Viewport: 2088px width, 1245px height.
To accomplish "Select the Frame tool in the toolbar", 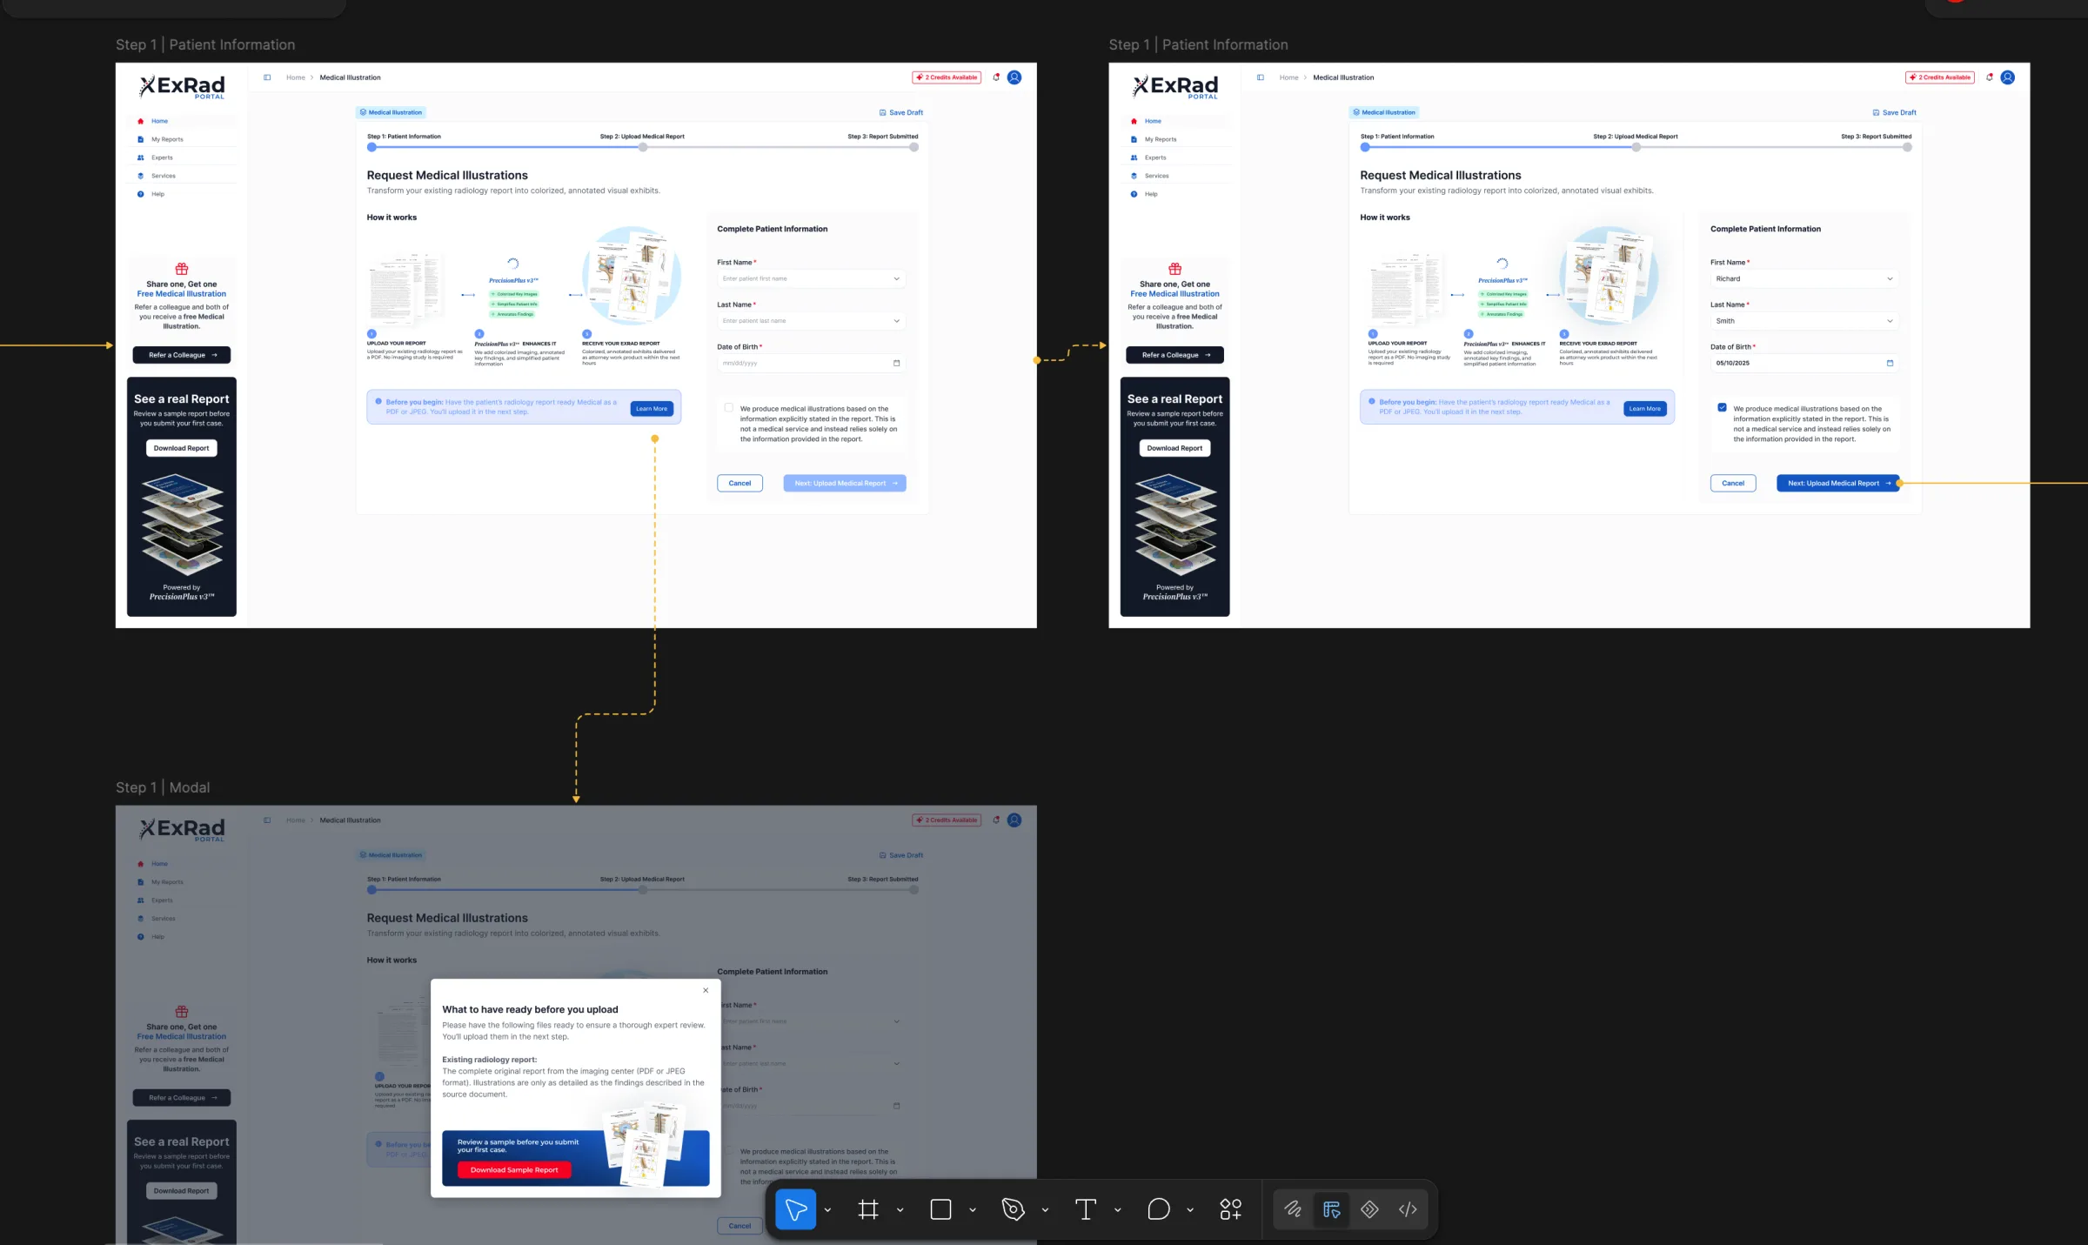I will point(868,1209).
